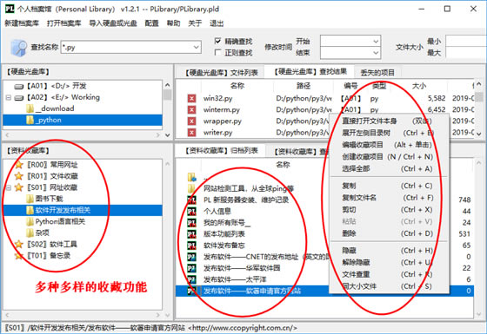This screenshot has width=487, height=334.
Task: Click the folder icon of 网站检测工具 row
Action: coord(191,188)
